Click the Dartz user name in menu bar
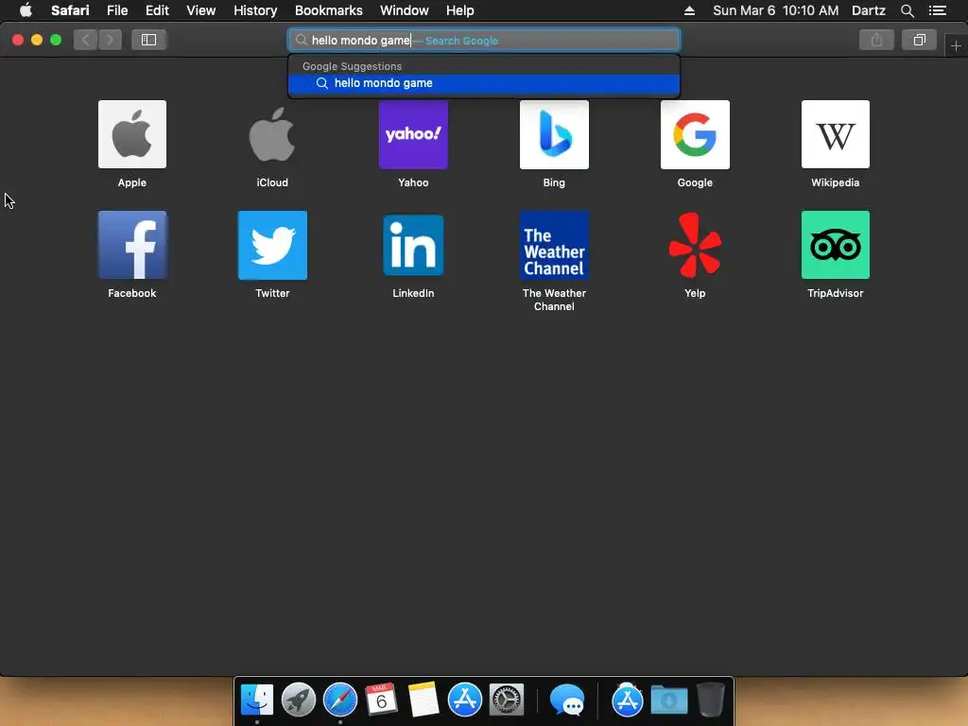The height and width of the screenshot is (726, 968). point(868,10)
